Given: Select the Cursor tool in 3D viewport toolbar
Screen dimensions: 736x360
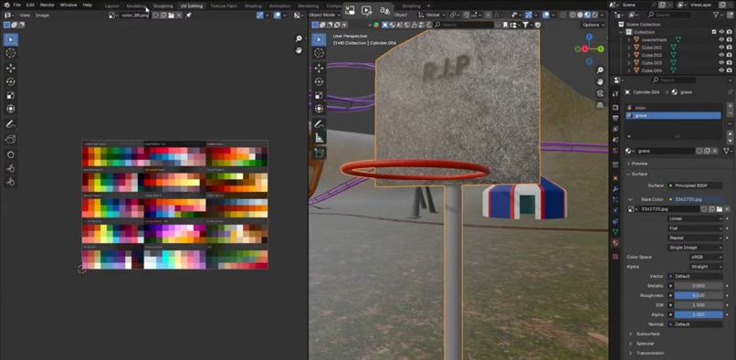Looking at the screenshot, I should coord(320,53).
